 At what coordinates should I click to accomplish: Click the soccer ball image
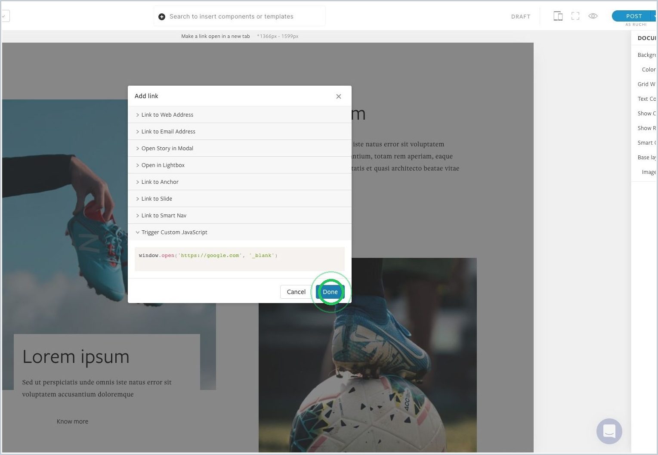click(x=368, y=355)
